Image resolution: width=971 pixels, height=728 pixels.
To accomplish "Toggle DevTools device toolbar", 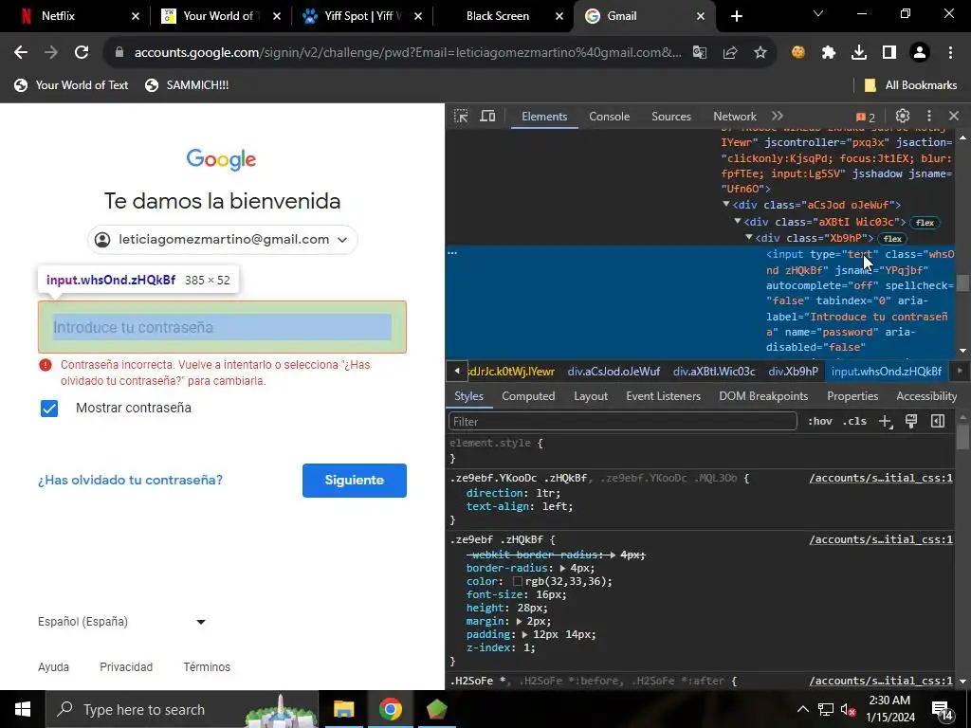I will pos(488,116).
